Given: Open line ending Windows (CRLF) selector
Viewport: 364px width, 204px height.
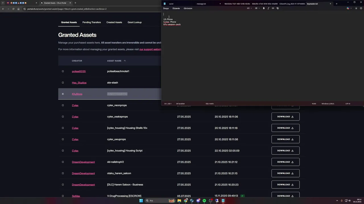Looking at the screenshot, I should point(328,104).
